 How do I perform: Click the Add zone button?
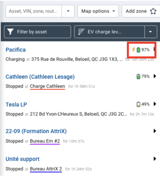click(141, 11)
